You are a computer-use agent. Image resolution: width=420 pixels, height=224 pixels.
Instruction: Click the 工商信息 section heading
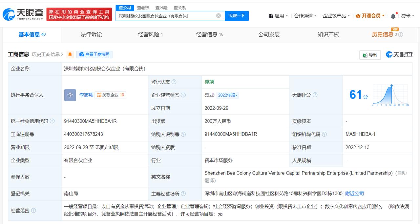(18, 54)
